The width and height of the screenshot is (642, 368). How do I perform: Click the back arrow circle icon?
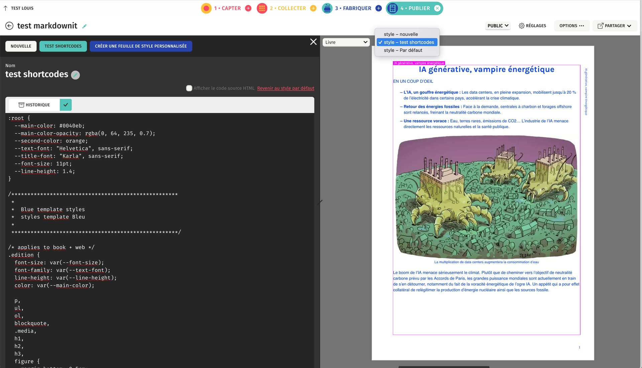coord(9,26)
